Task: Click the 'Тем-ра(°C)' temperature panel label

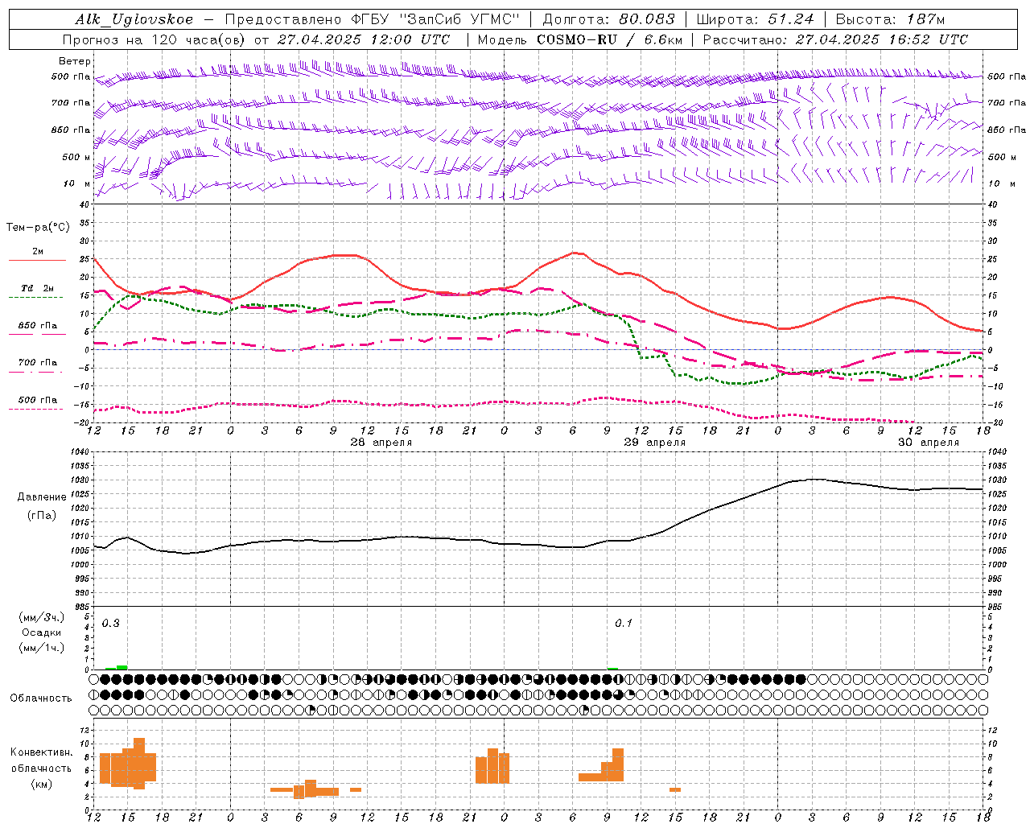Action: point(38,228)
